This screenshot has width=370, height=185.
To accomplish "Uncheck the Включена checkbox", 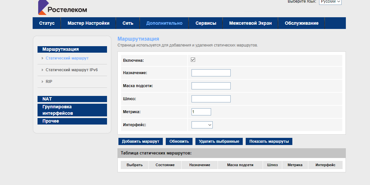I will [193, 60].
